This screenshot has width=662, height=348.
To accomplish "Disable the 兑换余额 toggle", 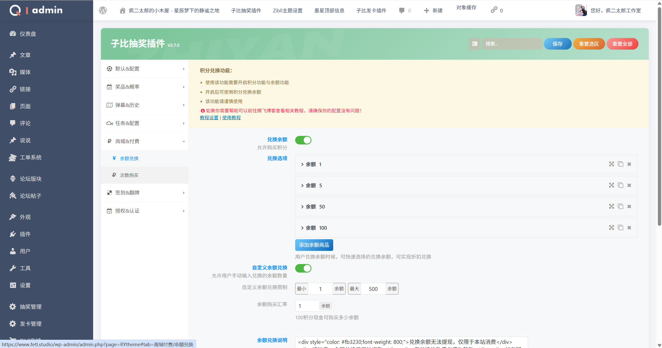I will tap(303, 140).
